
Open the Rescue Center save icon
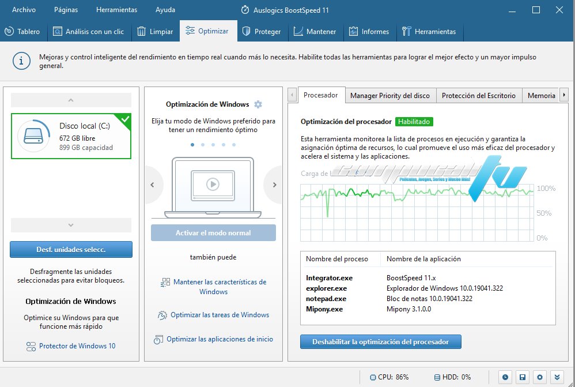coord(522,377)
